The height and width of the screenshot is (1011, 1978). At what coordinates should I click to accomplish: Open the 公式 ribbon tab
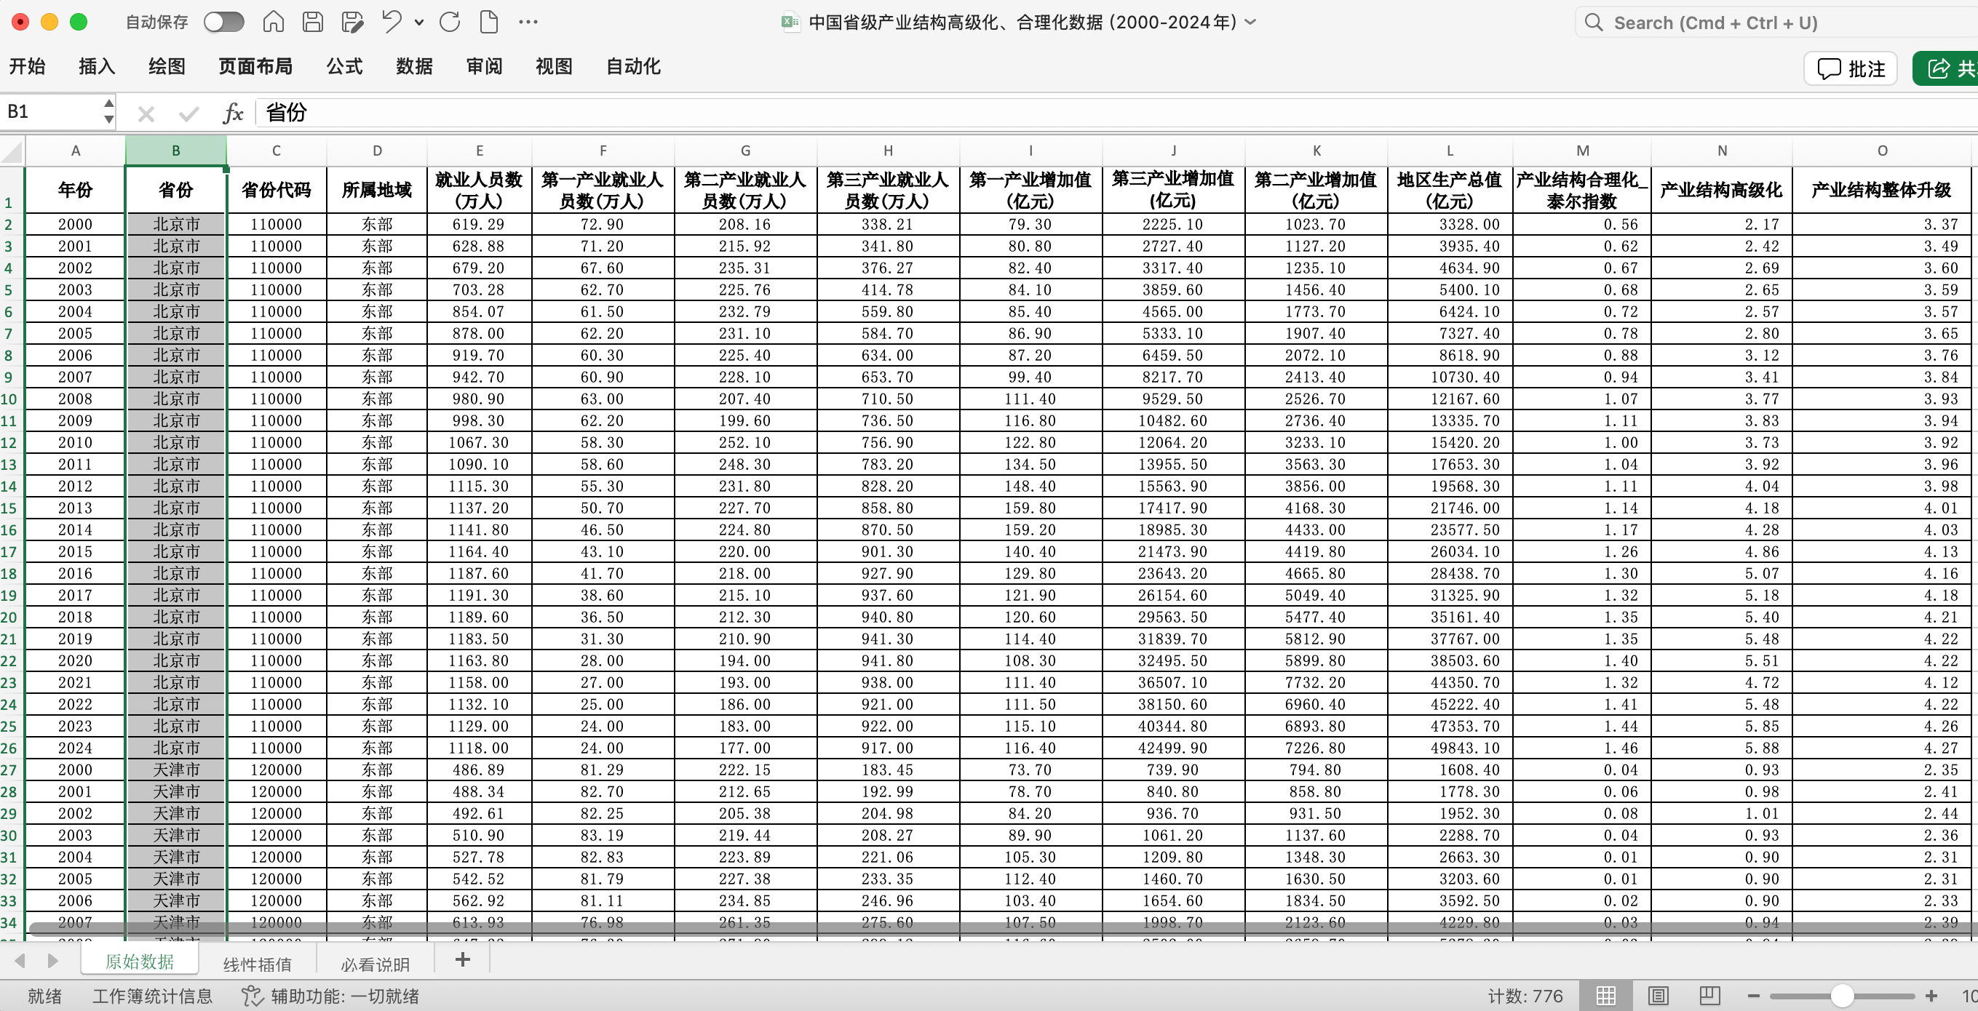pos(344,66)
